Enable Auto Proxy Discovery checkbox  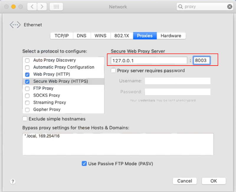click(x=27, y=61)
